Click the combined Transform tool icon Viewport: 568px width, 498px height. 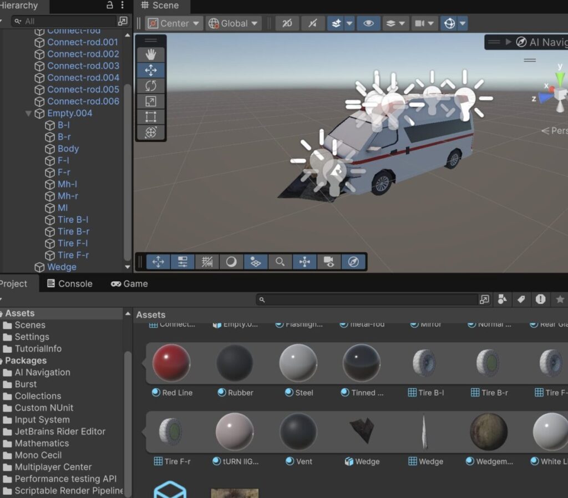pyautogui.click(x=151, y=133)
